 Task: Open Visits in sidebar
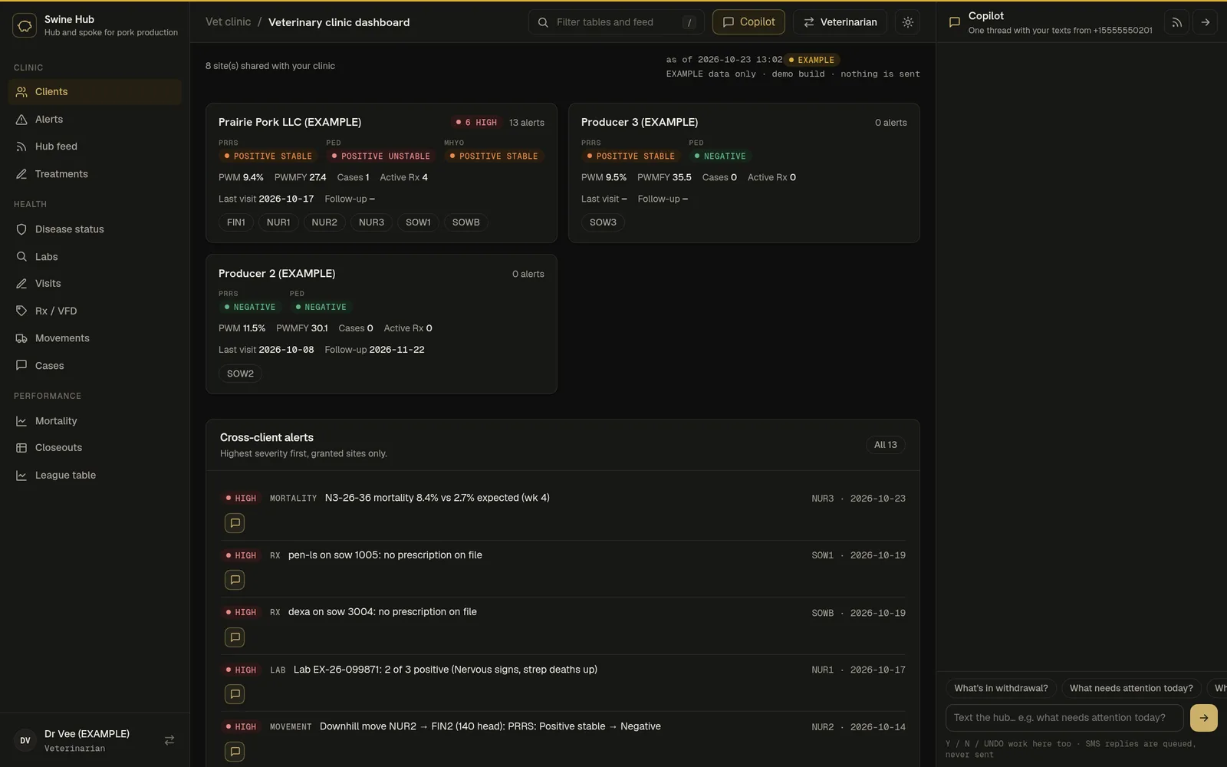(95, 284)
